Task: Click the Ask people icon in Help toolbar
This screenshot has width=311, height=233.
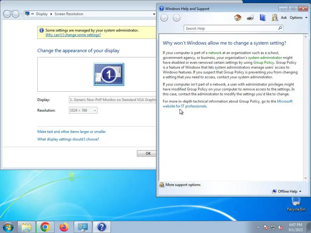Action: 275,18
